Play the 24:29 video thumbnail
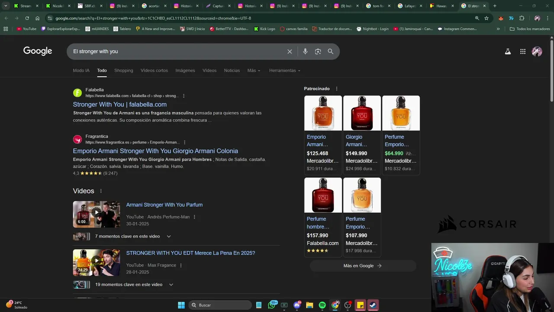This screenshot has width=554, height=312. [97, 263]
